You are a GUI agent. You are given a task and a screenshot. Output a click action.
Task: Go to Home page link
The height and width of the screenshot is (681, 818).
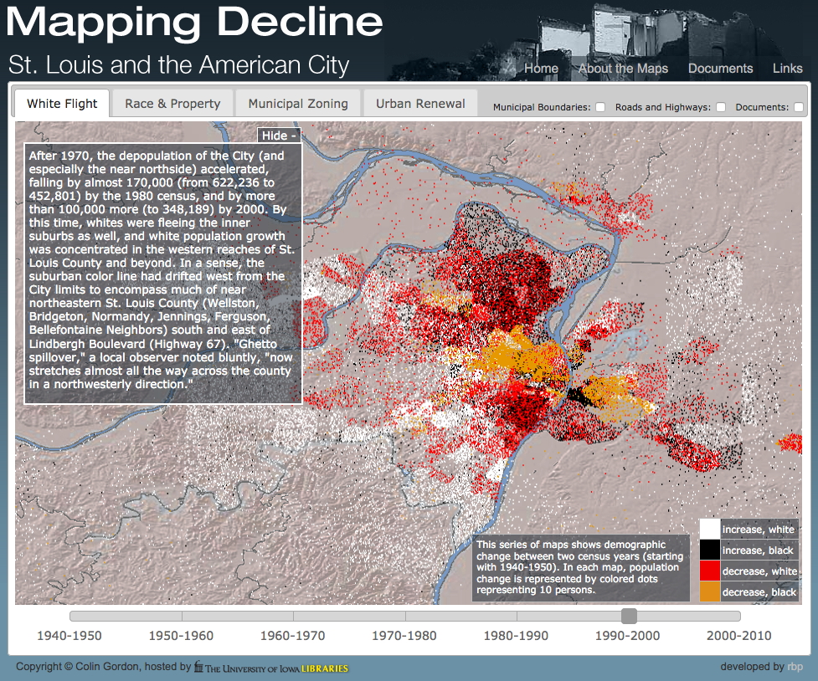(541, 69)
